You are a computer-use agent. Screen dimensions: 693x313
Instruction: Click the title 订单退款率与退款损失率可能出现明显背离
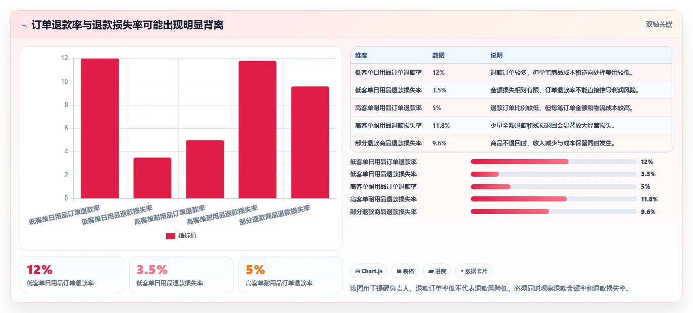point(127,25)
